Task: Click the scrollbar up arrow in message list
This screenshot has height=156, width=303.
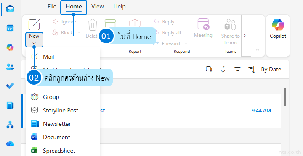Action: 285,83
